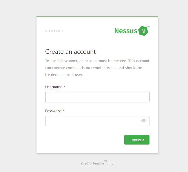Click the copyright symbol in footer

82,163
